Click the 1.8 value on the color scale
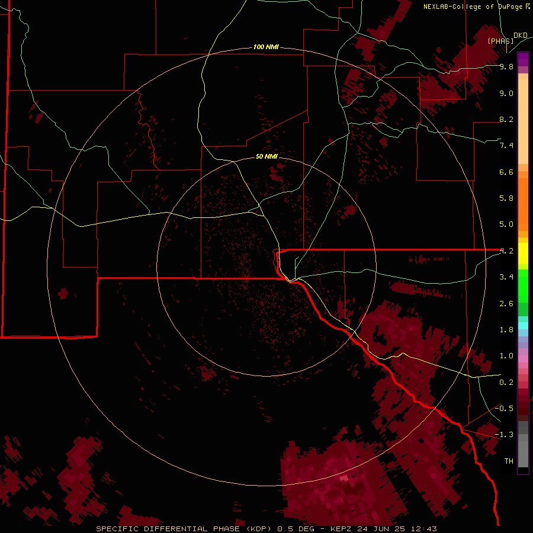The width and height of the screenshot is (533, 533). (x=506, y=330)
